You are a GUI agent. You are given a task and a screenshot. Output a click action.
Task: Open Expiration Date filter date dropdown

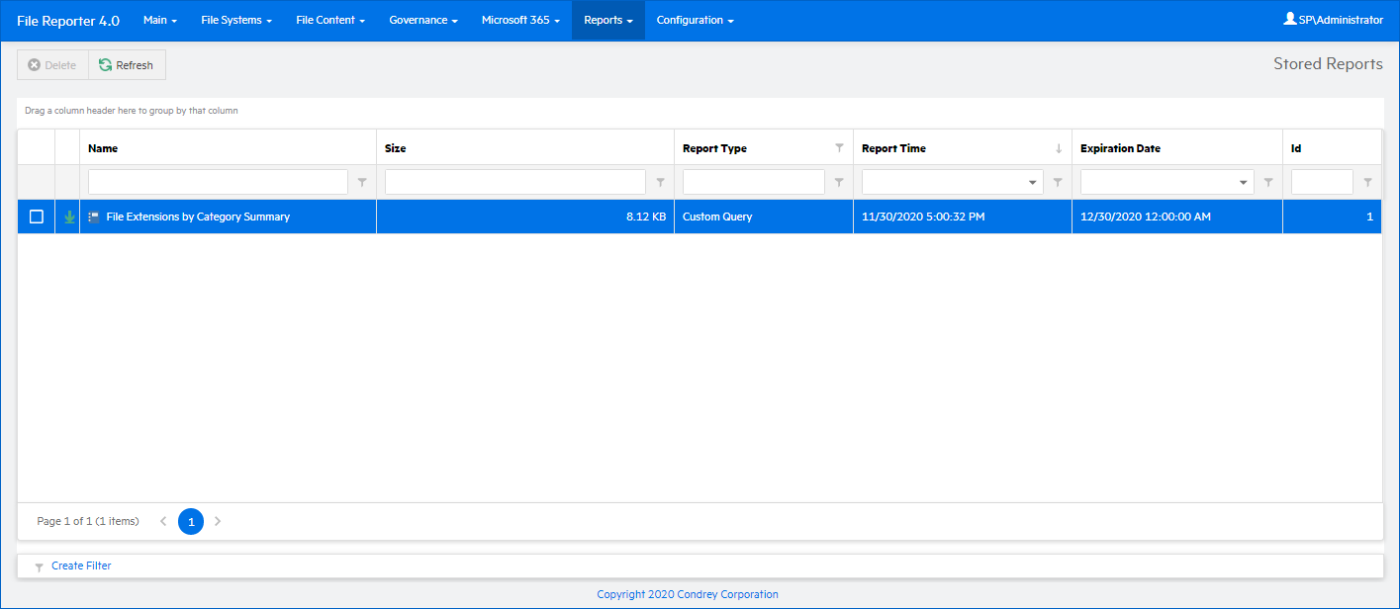pos(1244,182)
